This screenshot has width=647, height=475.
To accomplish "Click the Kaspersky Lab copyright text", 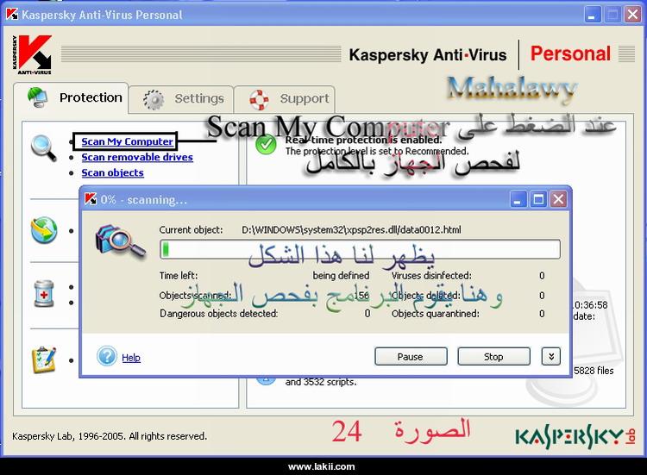I will 110,436.
